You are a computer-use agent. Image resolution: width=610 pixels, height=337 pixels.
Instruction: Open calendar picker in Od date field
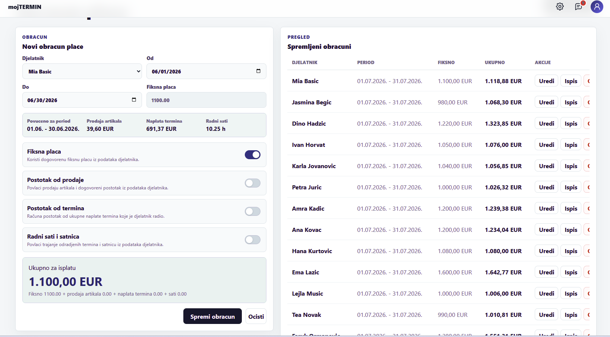pyautogui.click(x=258, y=71)
